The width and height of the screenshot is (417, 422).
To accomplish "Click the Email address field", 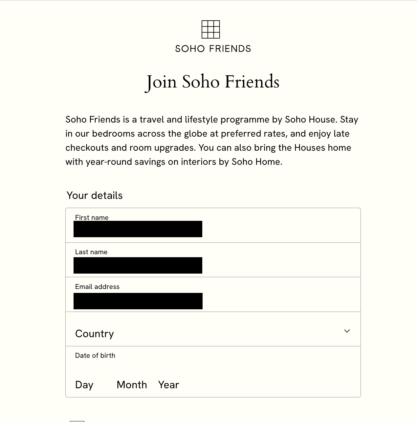I will [x=138, y=300].
